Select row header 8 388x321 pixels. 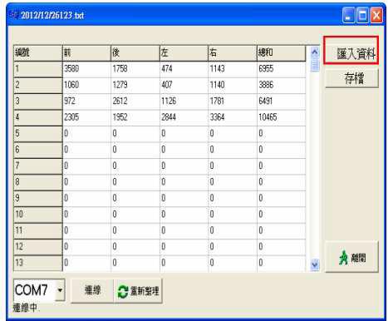coord(38,182)
